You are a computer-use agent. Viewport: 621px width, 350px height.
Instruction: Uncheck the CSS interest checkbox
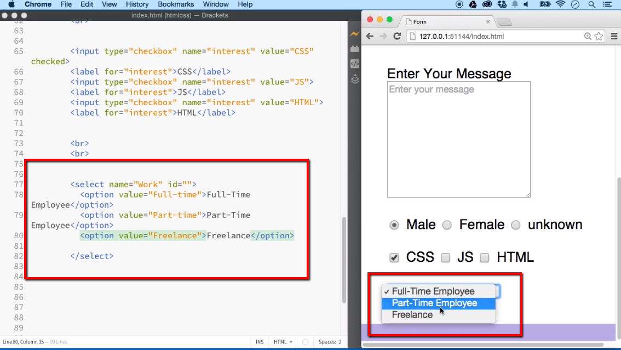(x=394, y=257)
